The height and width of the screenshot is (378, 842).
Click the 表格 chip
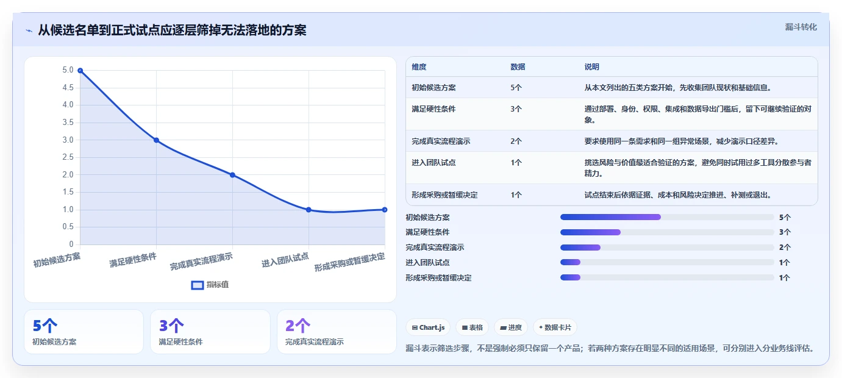(x=472, y=327)
